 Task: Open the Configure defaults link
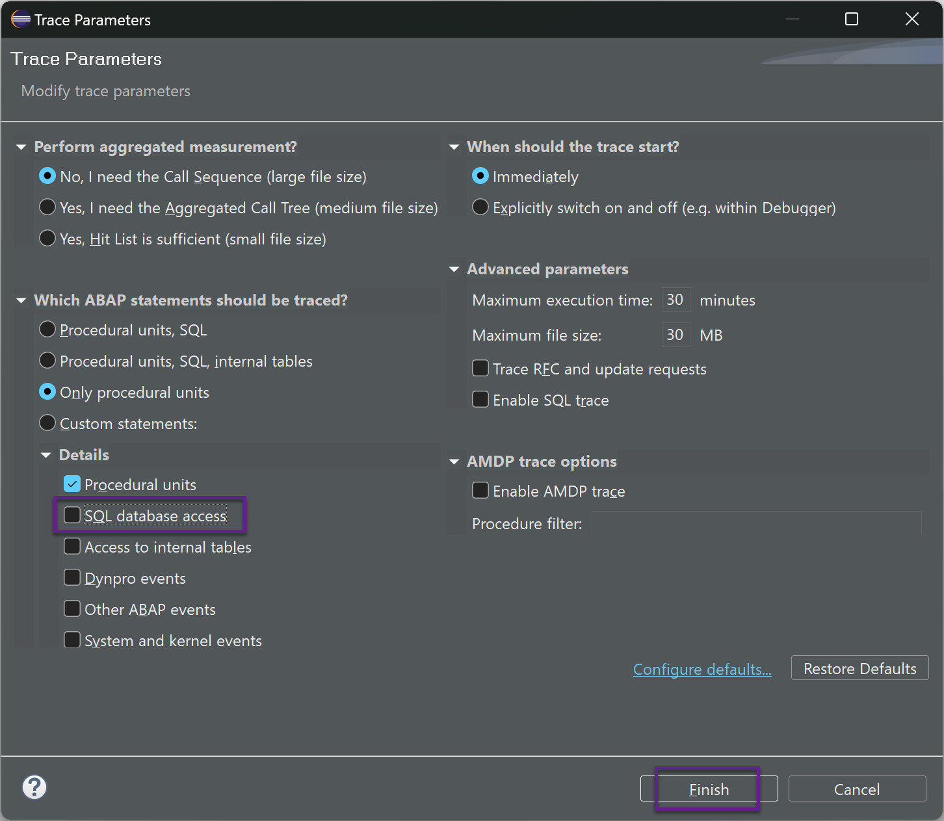point(702,669)
